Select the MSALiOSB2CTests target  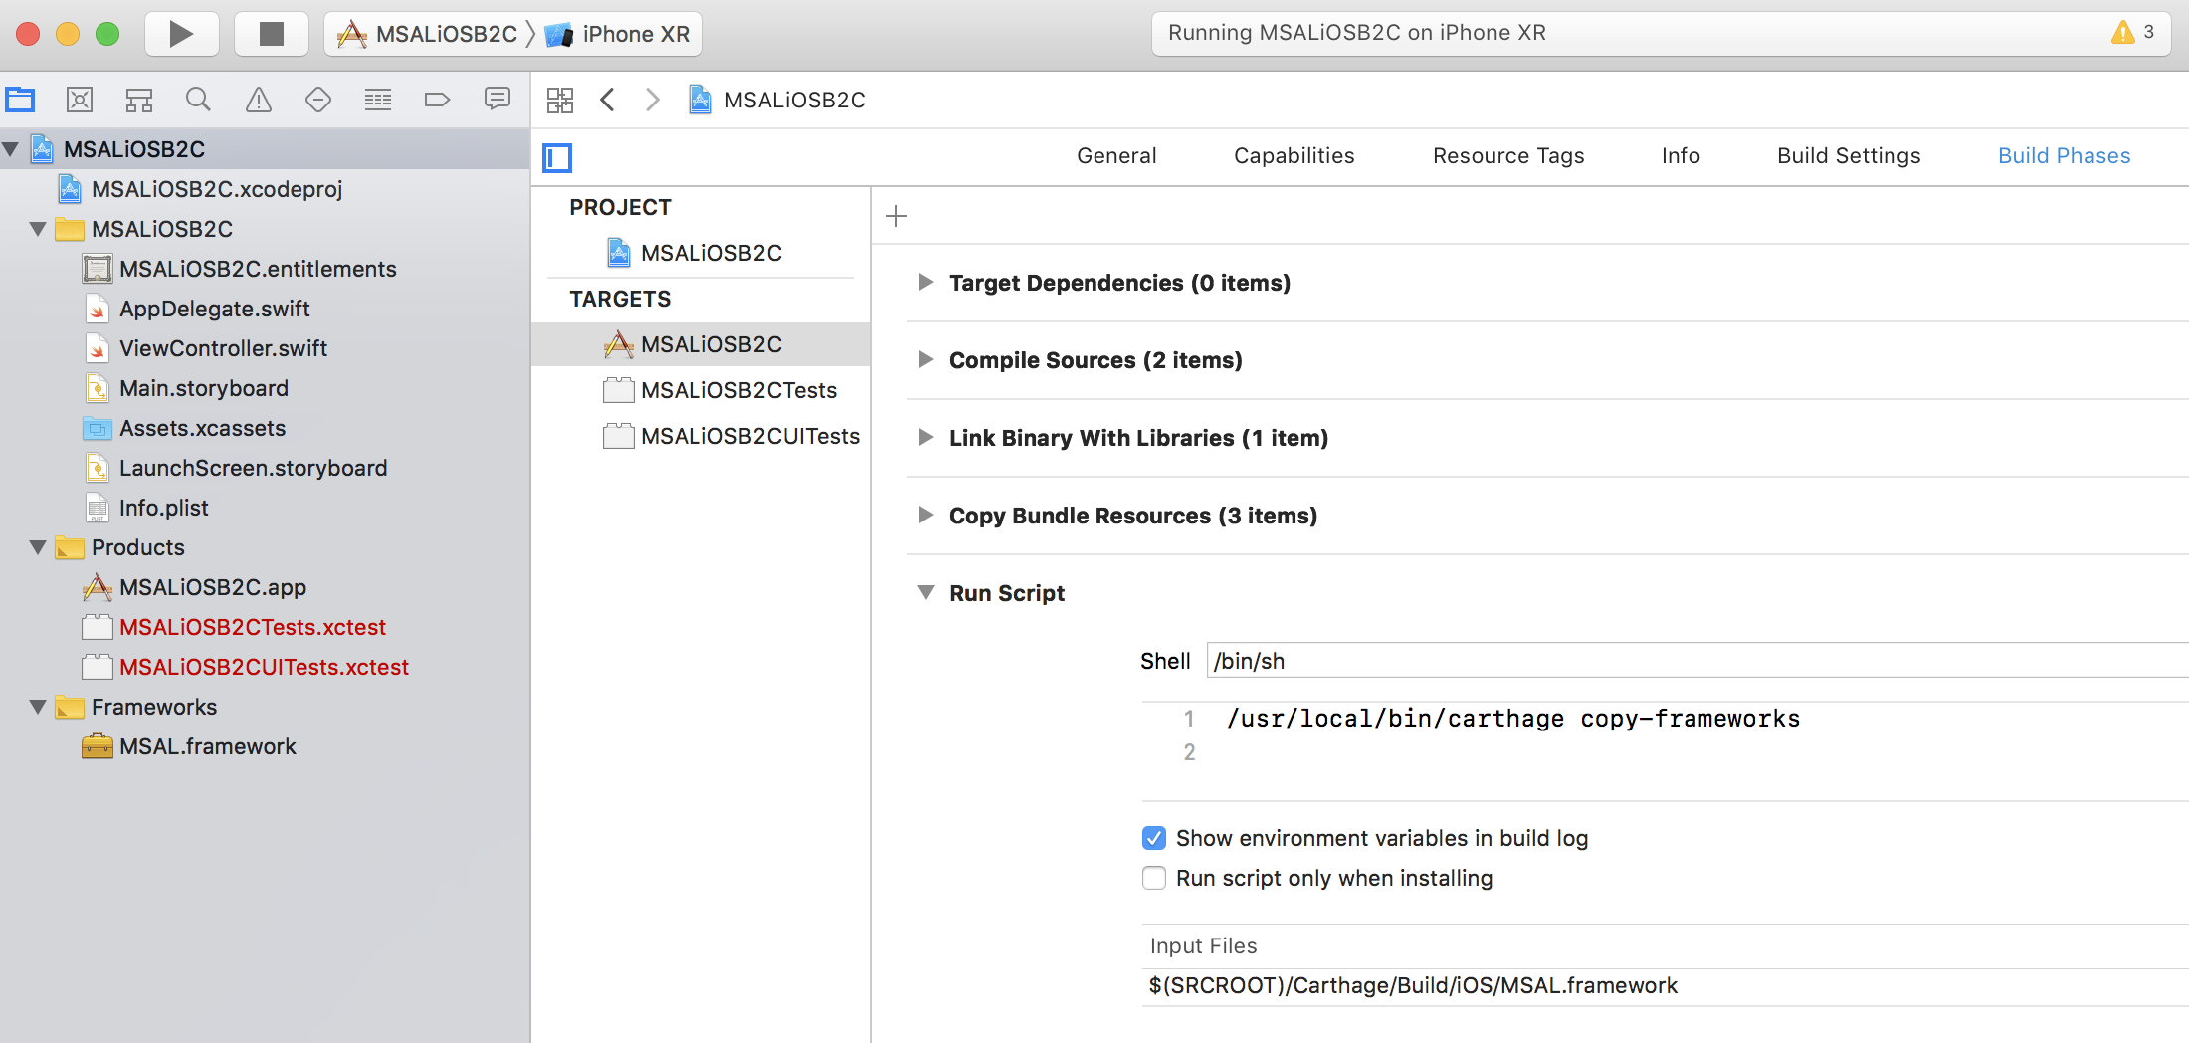point(738,390)
